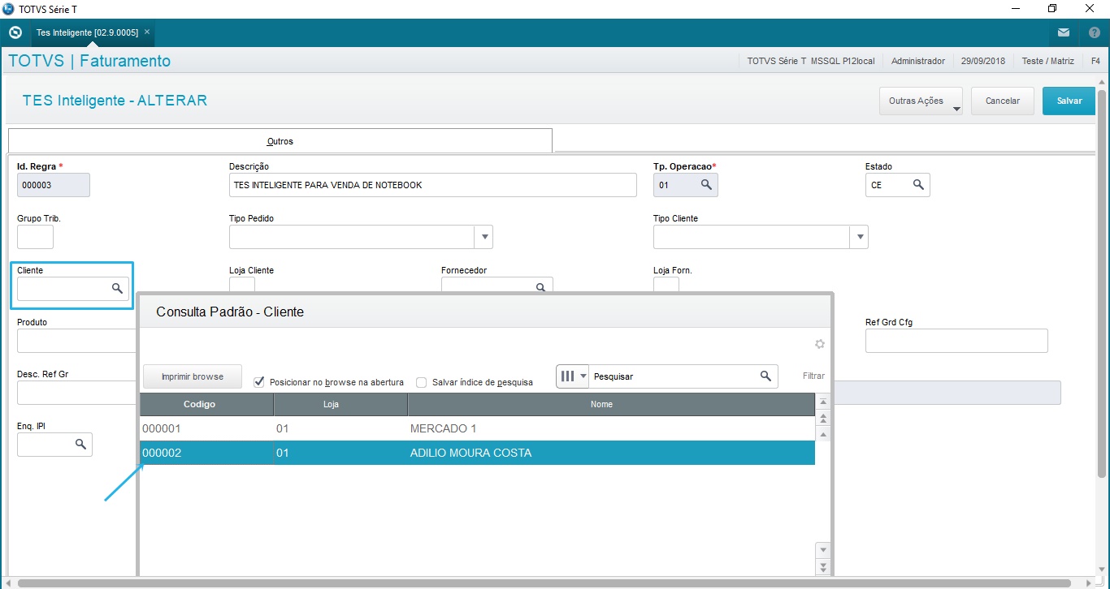Click the Id. Regra field 000003
The width and height of the screenshot is (1110, 589).
pyautogui.click(x=53, y=185)
